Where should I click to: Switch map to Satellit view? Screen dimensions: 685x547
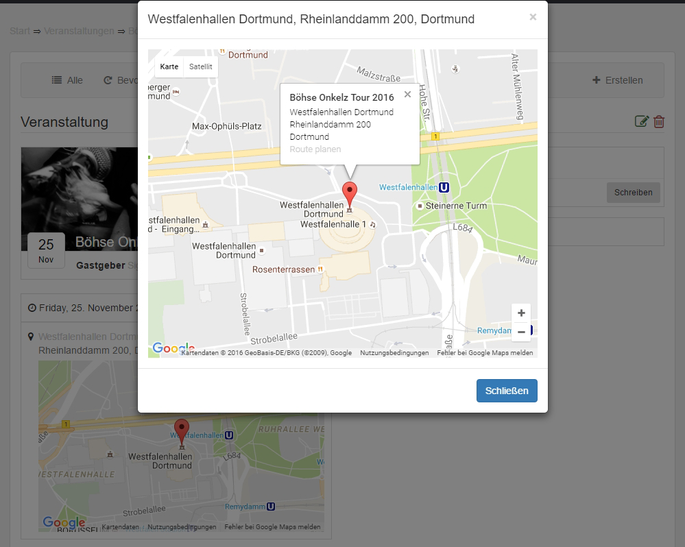point(200,66)
